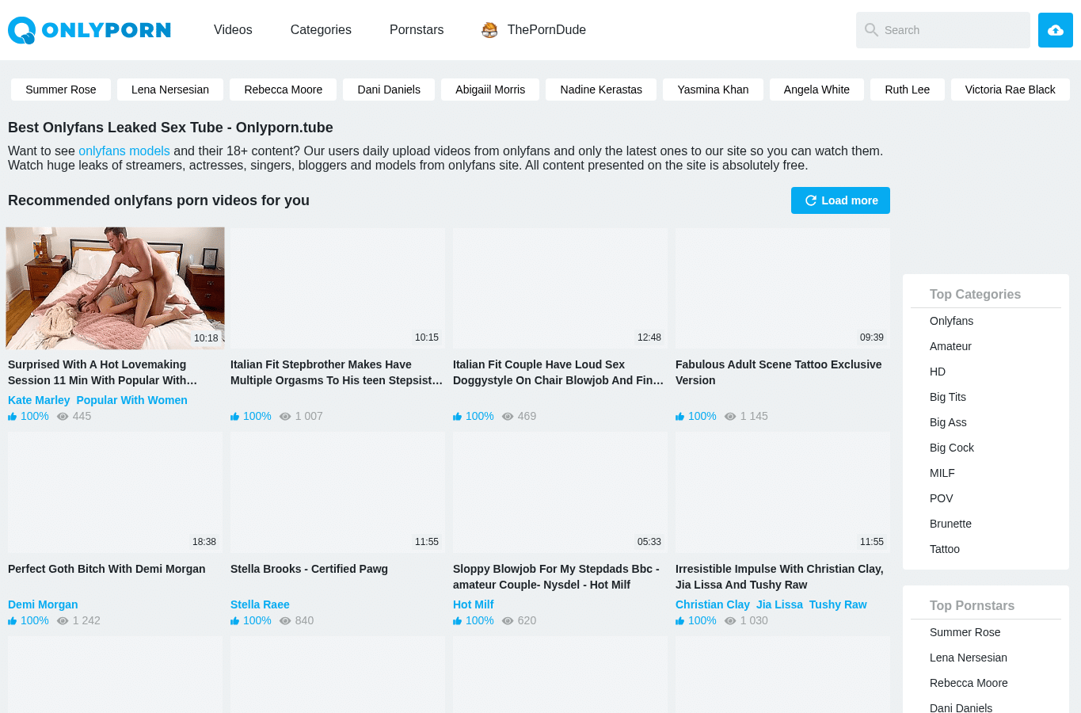Click the refresh icon on Load more
Image resolution: width=1081 pixels, height=713 pixels.
[811, 200]
